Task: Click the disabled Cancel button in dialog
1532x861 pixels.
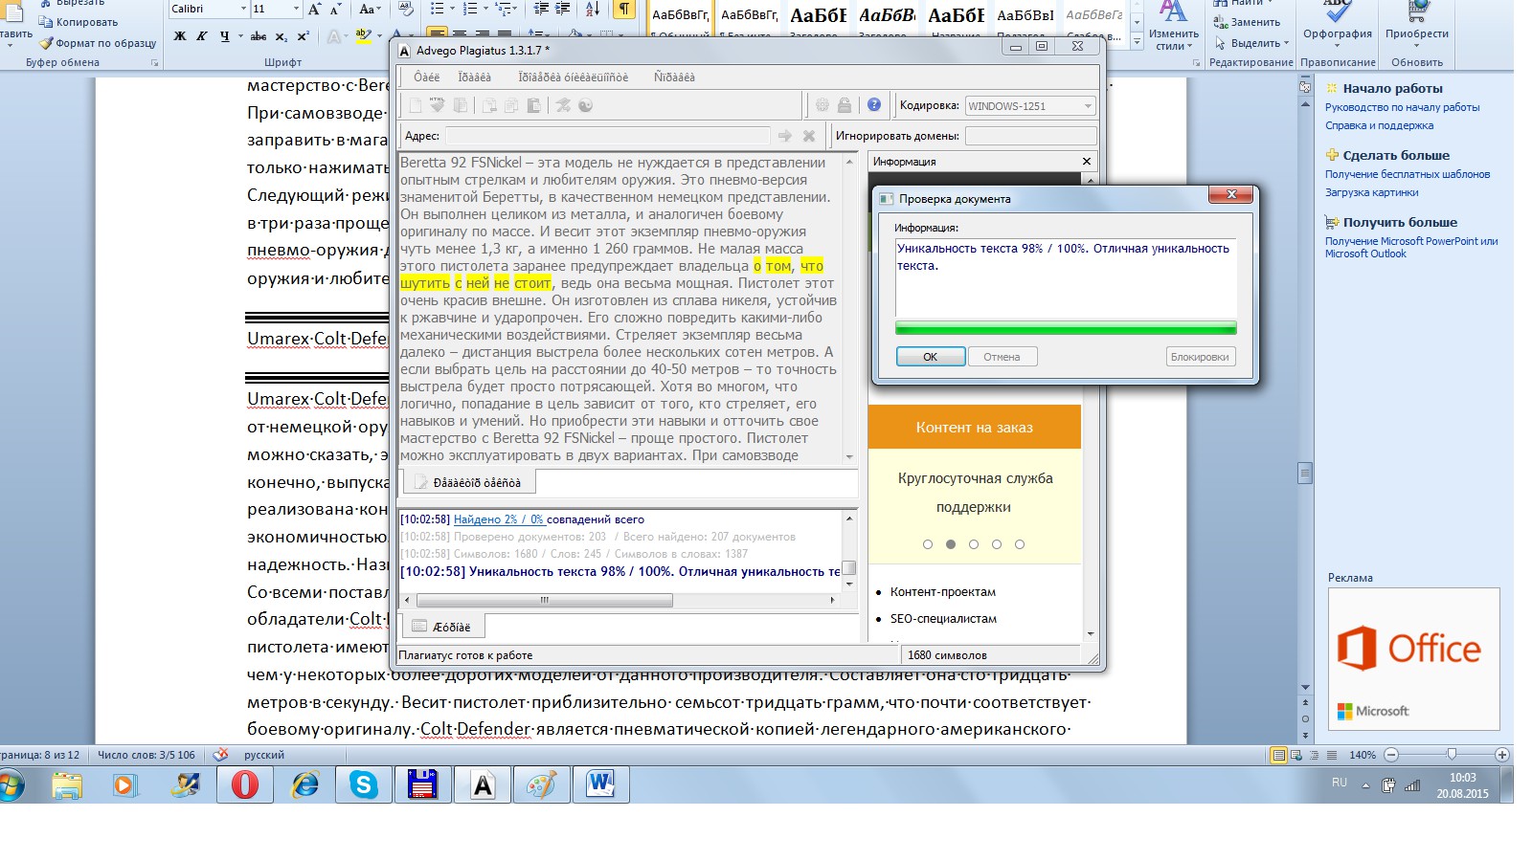Action: point(1002,357)
